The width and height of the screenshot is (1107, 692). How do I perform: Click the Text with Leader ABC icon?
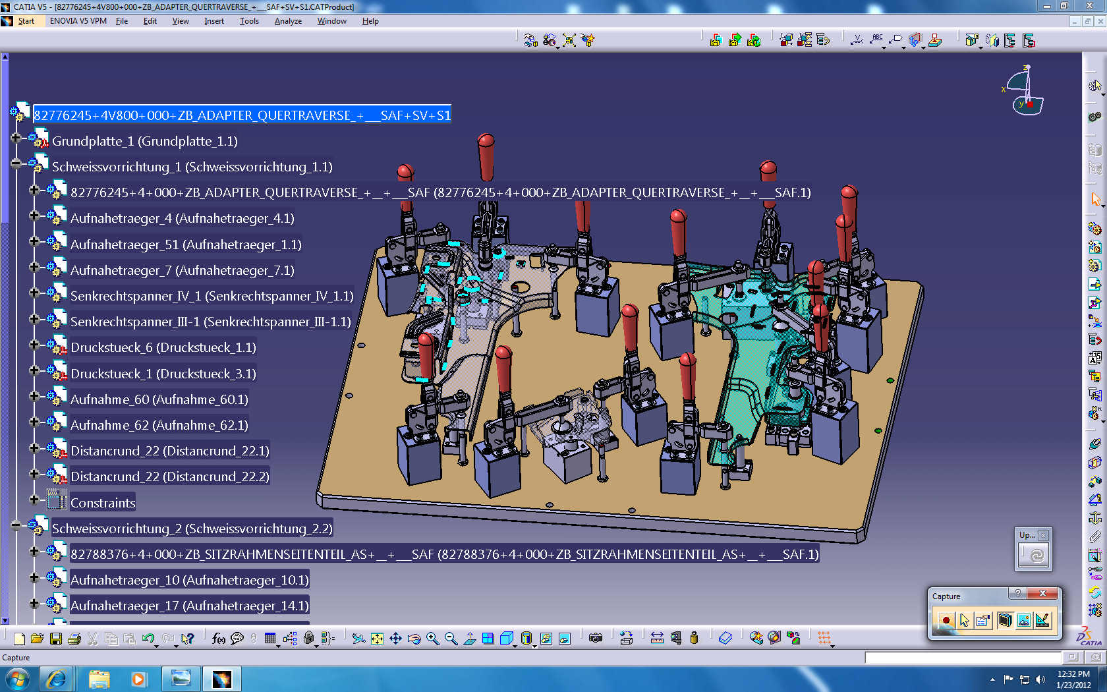click(x=876, y=40)
